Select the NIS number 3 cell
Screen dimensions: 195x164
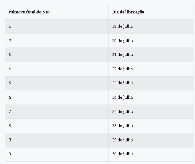(10, 55)
